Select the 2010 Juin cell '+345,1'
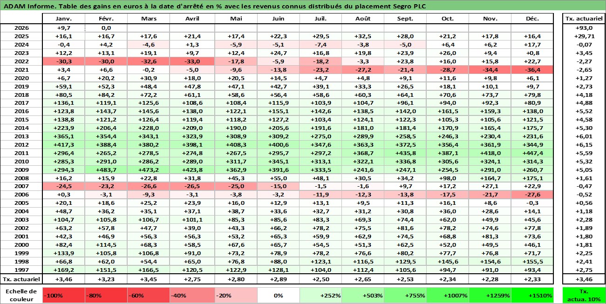 278,162
